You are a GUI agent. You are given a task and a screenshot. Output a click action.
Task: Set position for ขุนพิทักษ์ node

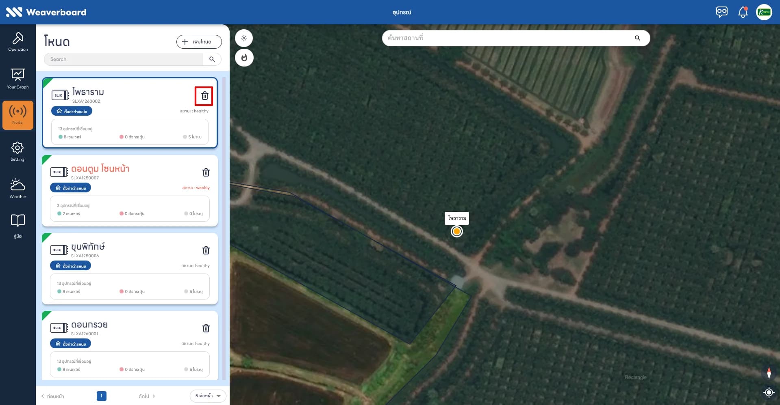click(71, 266)
